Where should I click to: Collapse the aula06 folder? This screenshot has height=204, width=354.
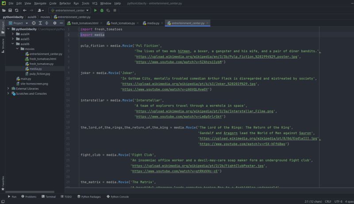[x=13, y=44]
